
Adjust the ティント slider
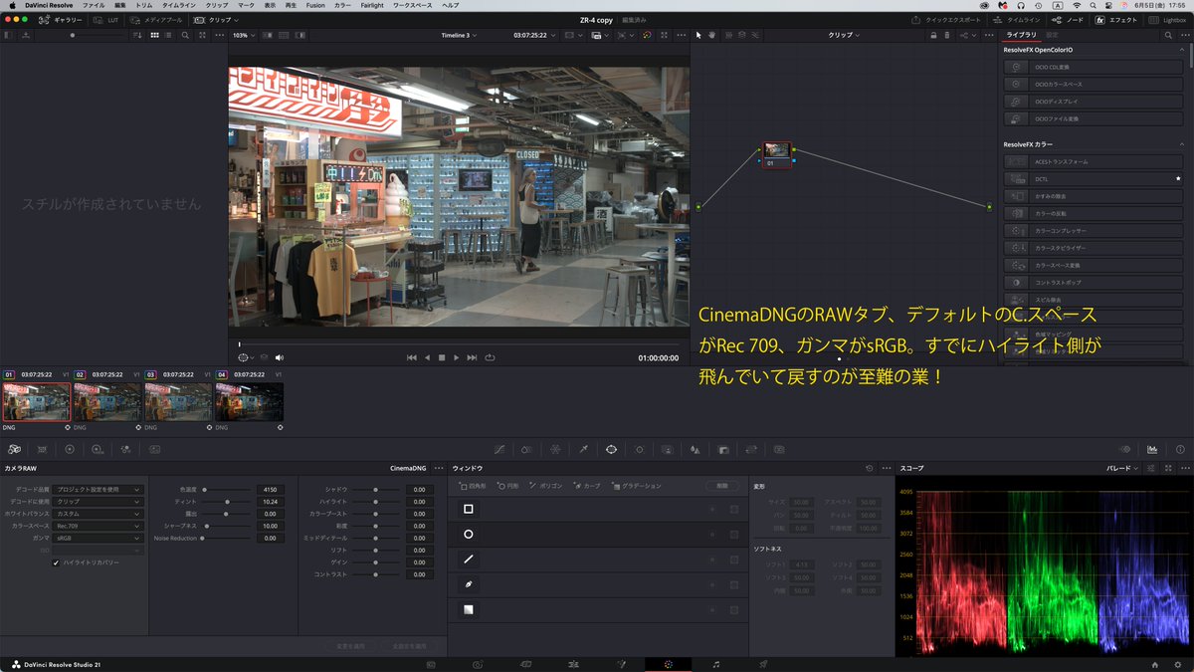pyautogui.click(x=226, y=502)
